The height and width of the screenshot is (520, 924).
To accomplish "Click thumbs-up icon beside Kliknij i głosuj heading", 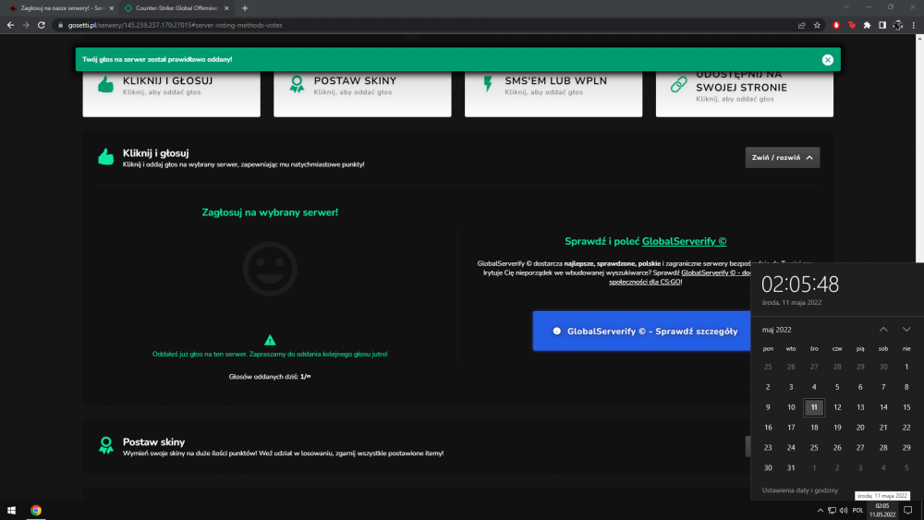I will pos(106,157).
